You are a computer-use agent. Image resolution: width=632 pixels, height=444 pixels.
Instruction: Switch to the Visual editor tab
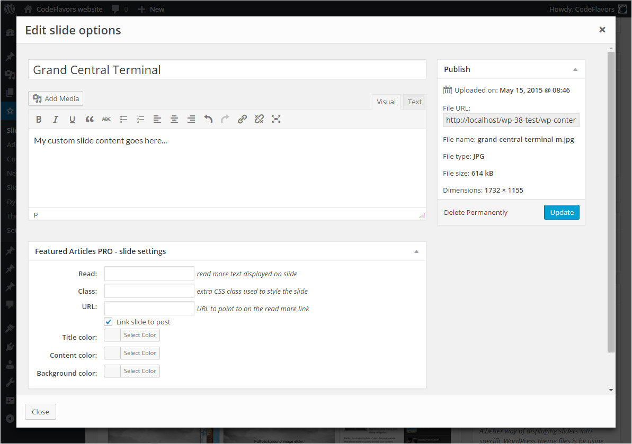coord(386,102)
